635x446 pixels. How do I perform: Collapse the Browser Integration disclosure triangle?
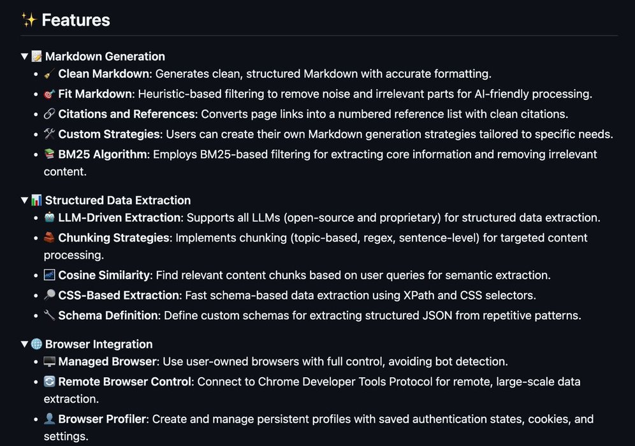25,344
